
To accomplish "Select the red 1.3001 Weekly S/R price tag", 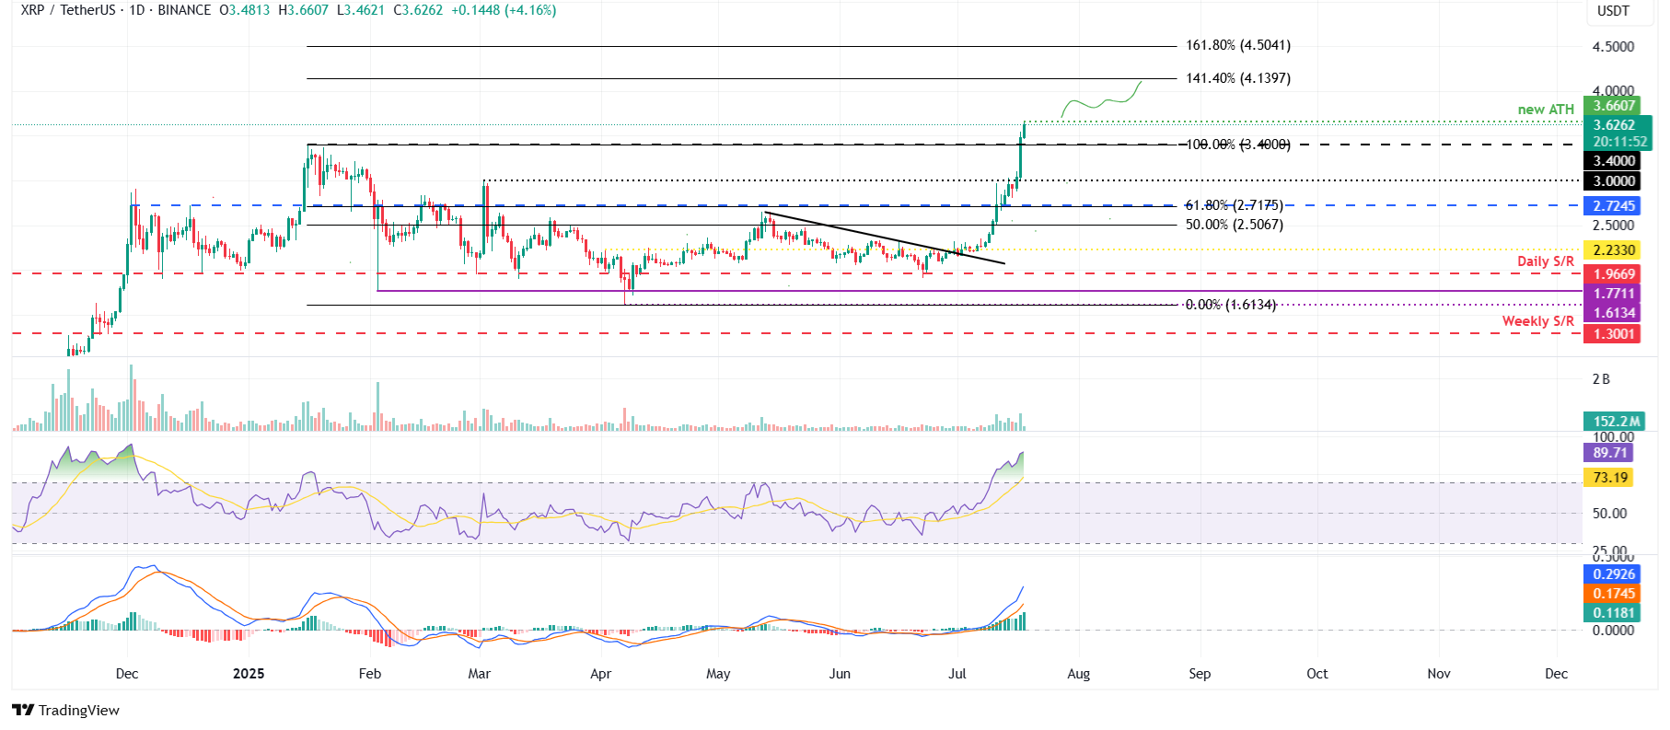I will pos(1614,334).
